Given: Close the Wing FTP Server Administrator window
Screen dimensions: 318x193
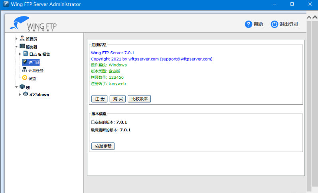Looking at the screenshot, I should 310,4.
